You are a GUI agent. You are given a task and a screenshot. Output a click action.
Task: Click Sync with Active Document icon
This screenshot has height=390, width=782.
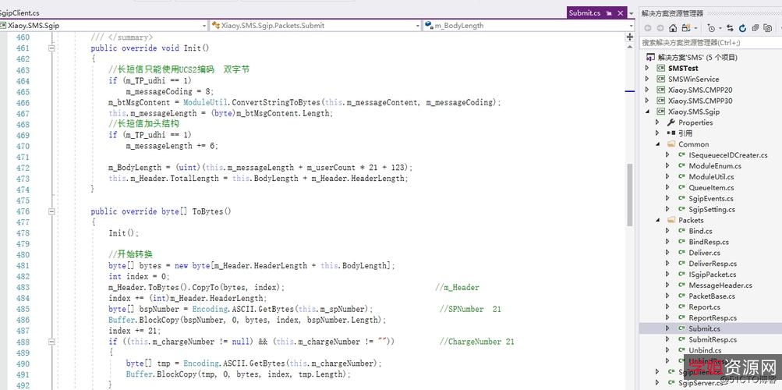731,28
